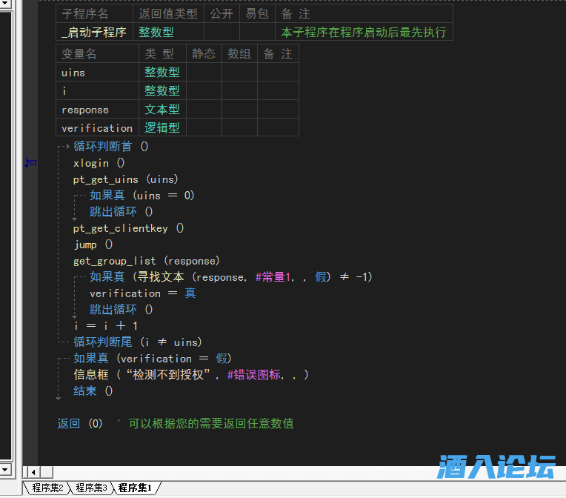This screenshot has height=498, width=566.
Task: Click the step marker icon beside xlogin line
Action: click(30, 162)
